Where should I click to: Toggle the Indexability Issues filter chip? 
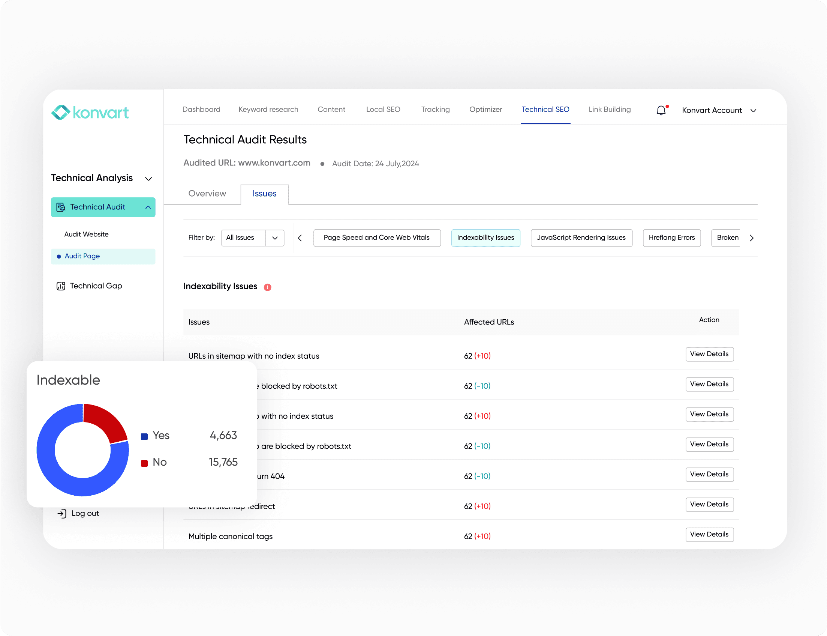click(485, 238)
